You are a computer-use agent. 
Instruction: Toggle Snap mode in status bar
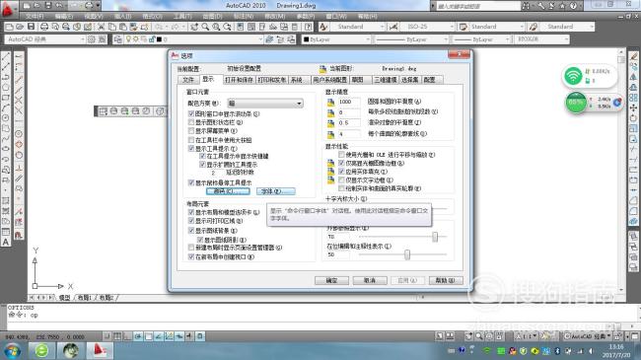click(x=107, y=336)
